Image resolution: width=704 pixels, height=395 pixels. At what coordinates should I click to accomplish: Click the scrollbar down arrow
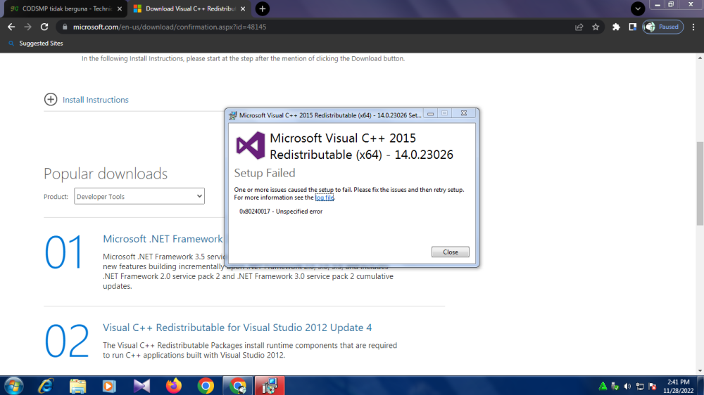pos(700,371)
